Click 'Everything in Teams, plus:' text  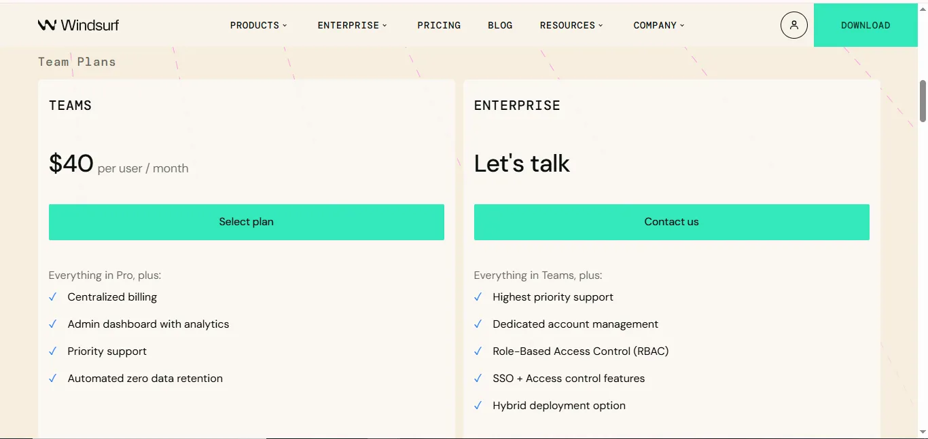click(x=538, y=275)
